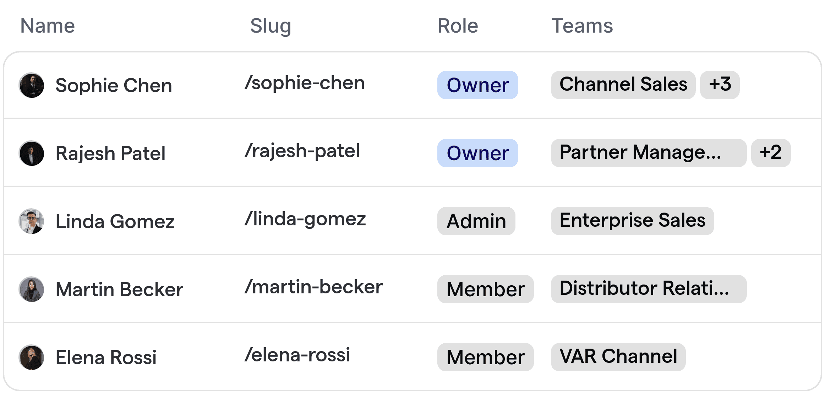Click Rajesh Patel's profile avatar

(x=31, y=153)
